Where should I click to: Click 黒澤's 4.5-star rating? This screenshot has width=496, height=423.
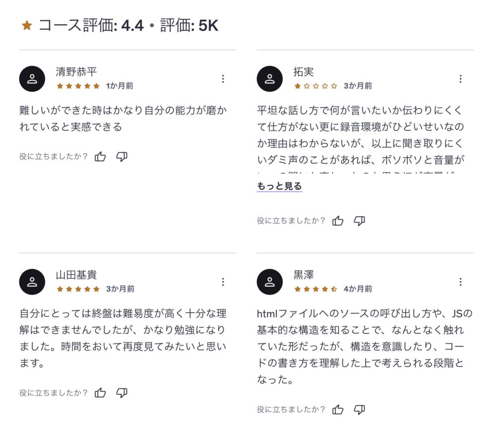(x=315, y=289)
